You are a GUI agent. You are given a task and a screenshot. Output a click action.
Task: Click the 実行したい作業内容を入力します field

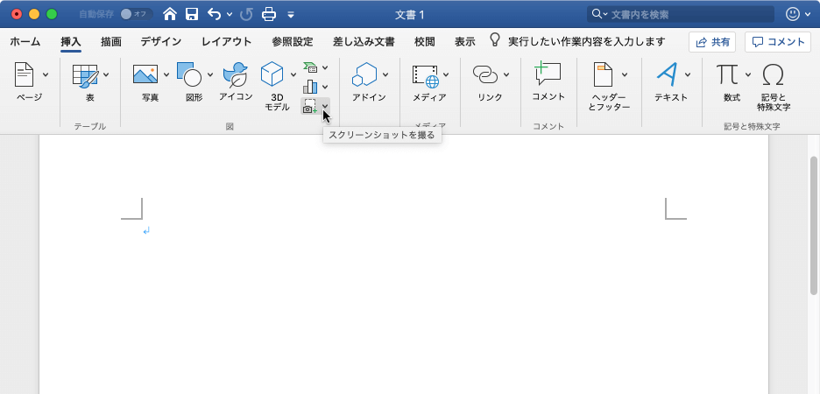pyautogui.click(x=587, y=42)
